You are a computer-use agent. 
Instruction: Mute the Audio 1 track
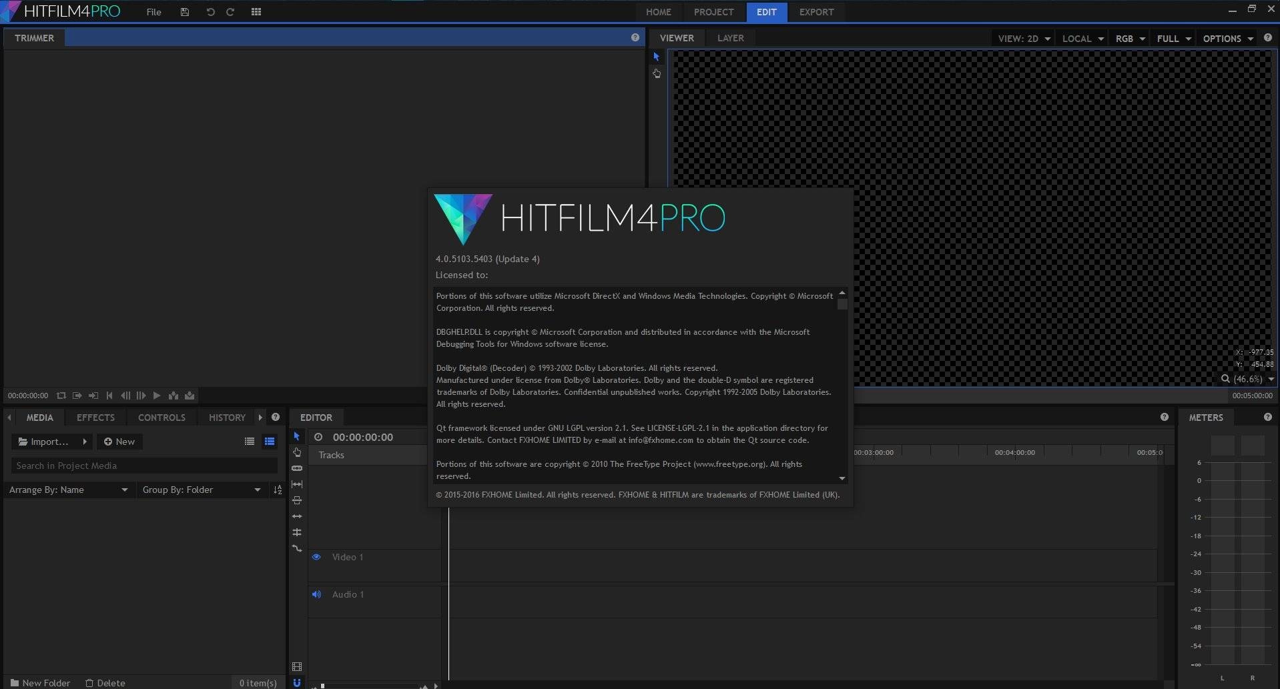[x=316, y=594]
